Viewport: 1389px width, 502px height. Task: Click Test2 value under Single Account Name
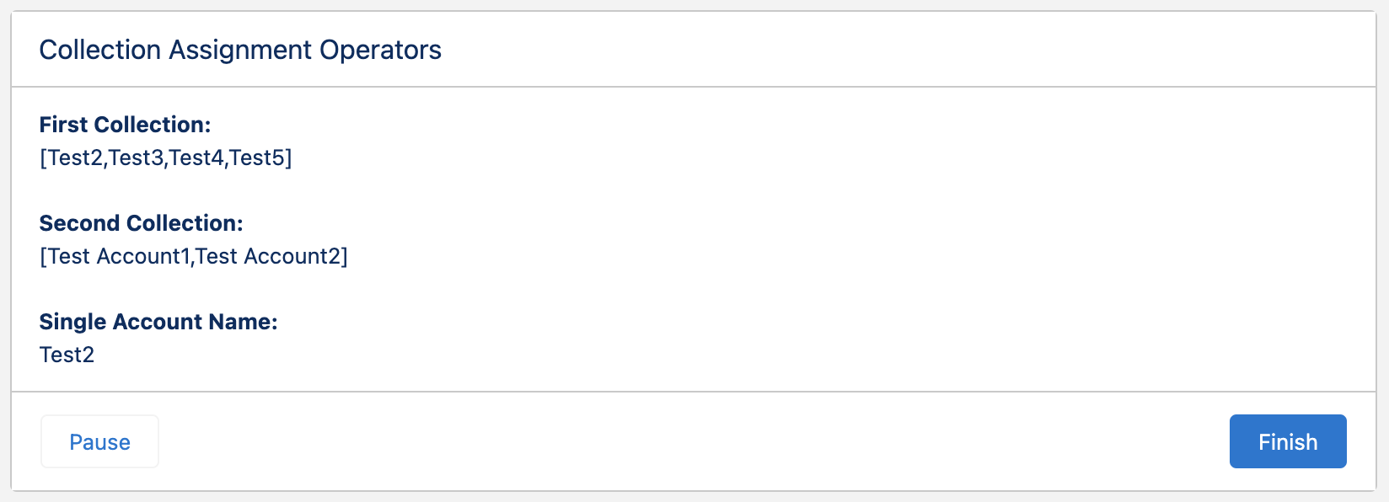coord(67,355)
